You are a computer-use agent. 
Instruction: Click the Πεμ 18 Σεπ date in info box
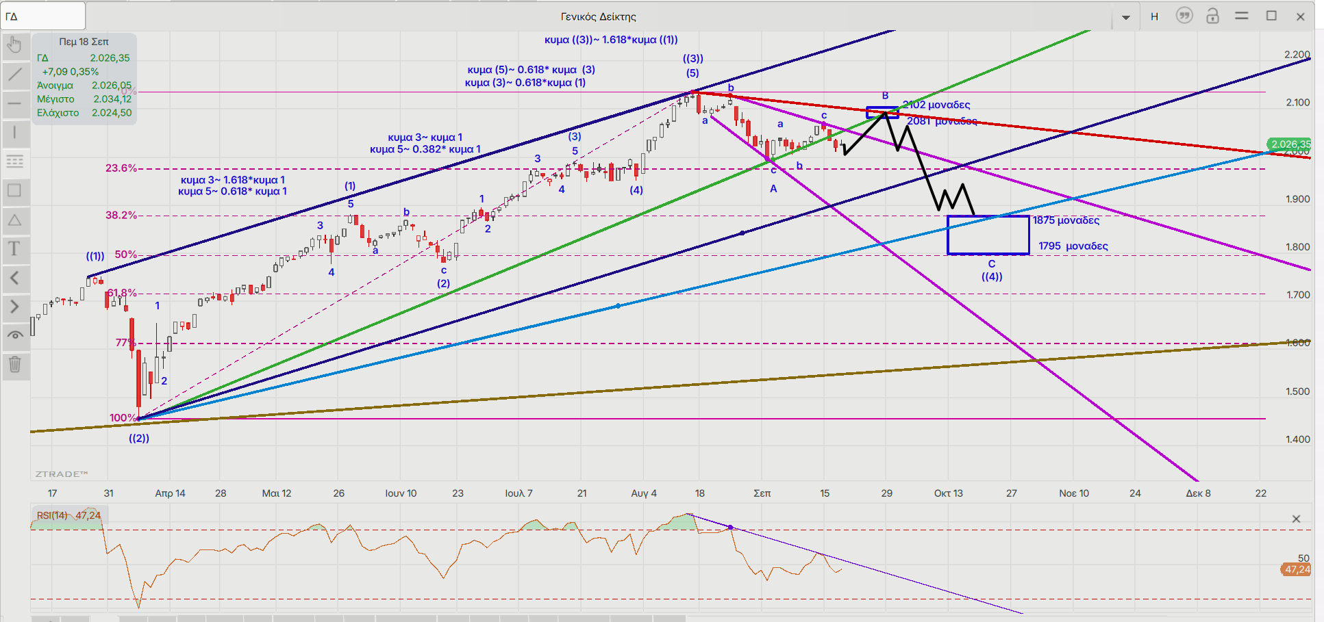pyautogui.click(x=84, y=42)
